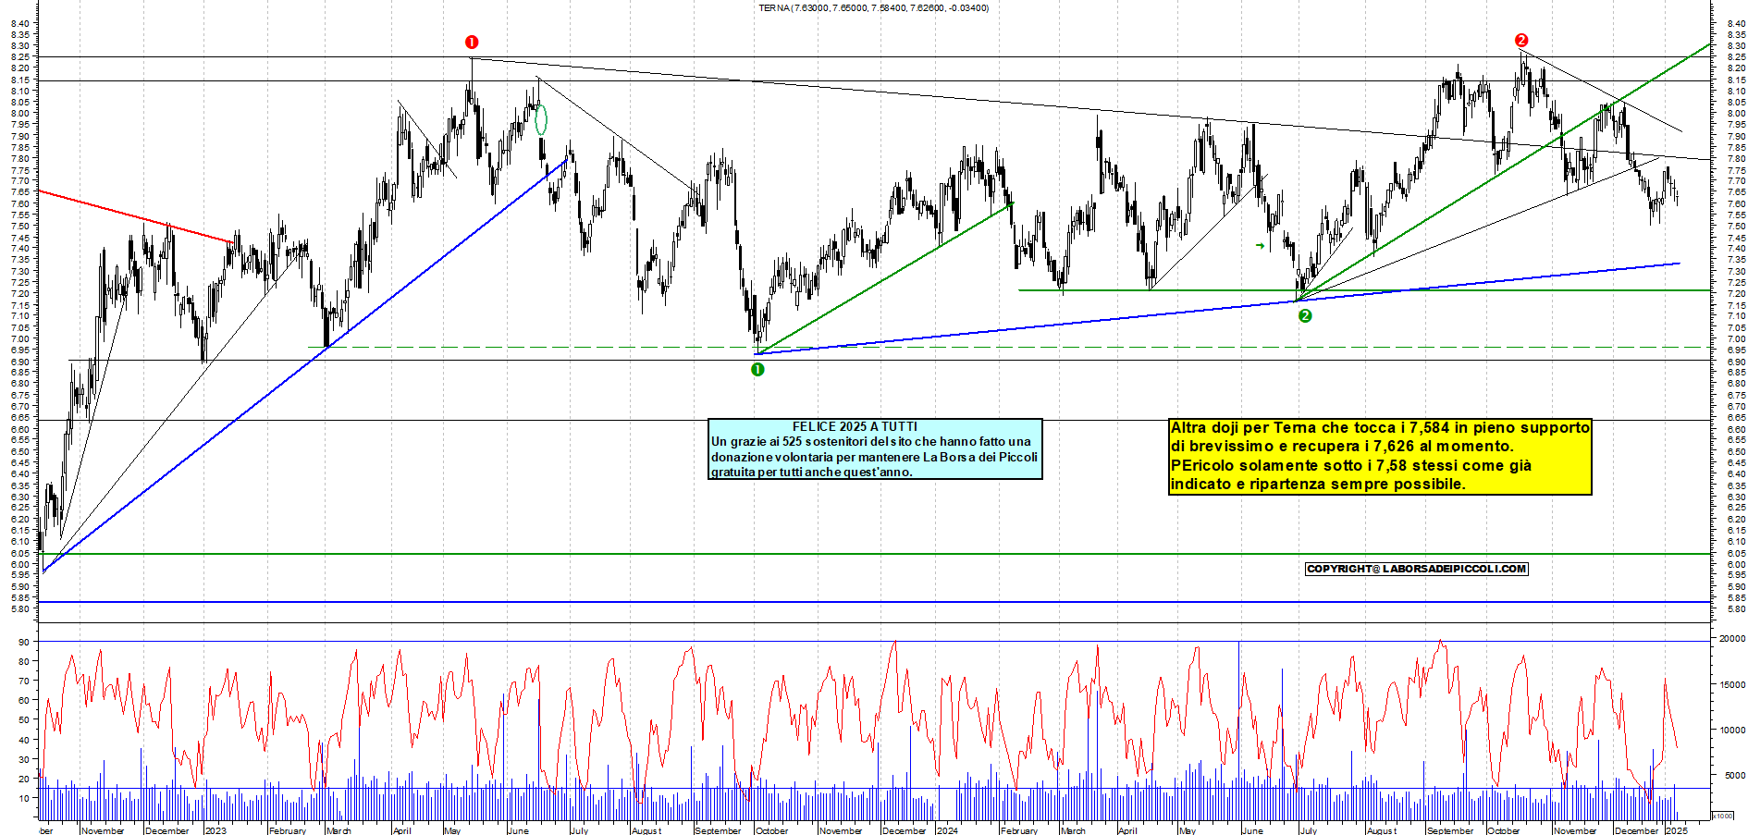Click 'Altra doji per Terna' line in yellow box
The height and width of the screenshot is (835, 1748).
(x=1380, y=427)
